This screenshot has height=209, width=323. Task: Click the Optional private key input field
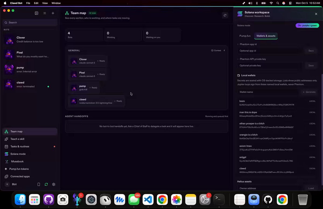pos(271,65)
